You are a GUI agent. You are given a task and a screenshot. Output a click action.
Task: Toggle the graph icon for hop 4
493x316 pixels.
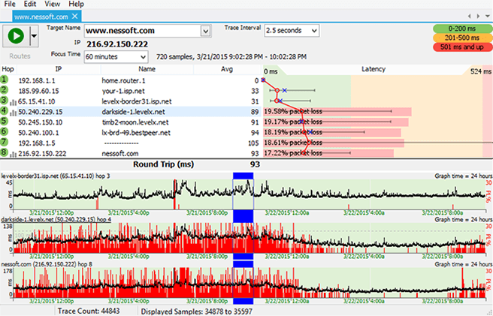click(x=12, y=111)
